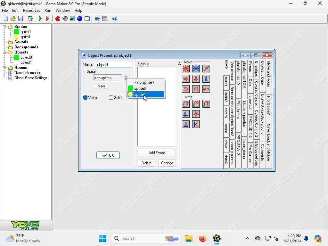
Task: Click the Add Event button
Action: tap(157, 153)
